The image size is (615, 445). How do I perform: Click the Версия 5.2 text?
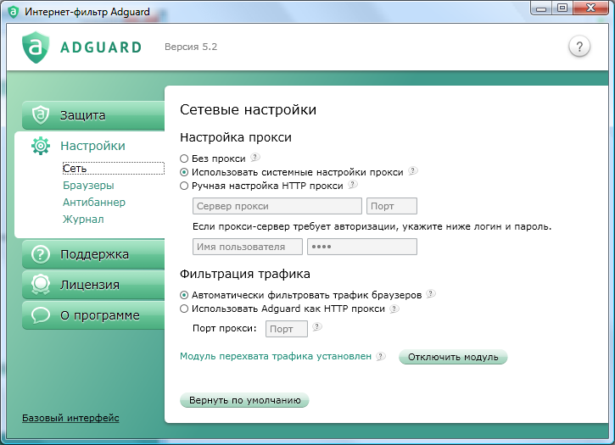pyautogui.click(x=191, y=47)
